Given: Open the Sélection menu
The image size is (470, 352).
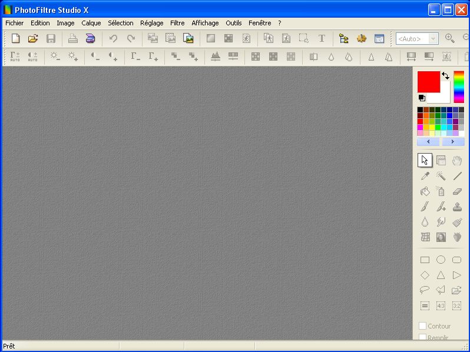Looking at the screenshot, I should (121, 23).
